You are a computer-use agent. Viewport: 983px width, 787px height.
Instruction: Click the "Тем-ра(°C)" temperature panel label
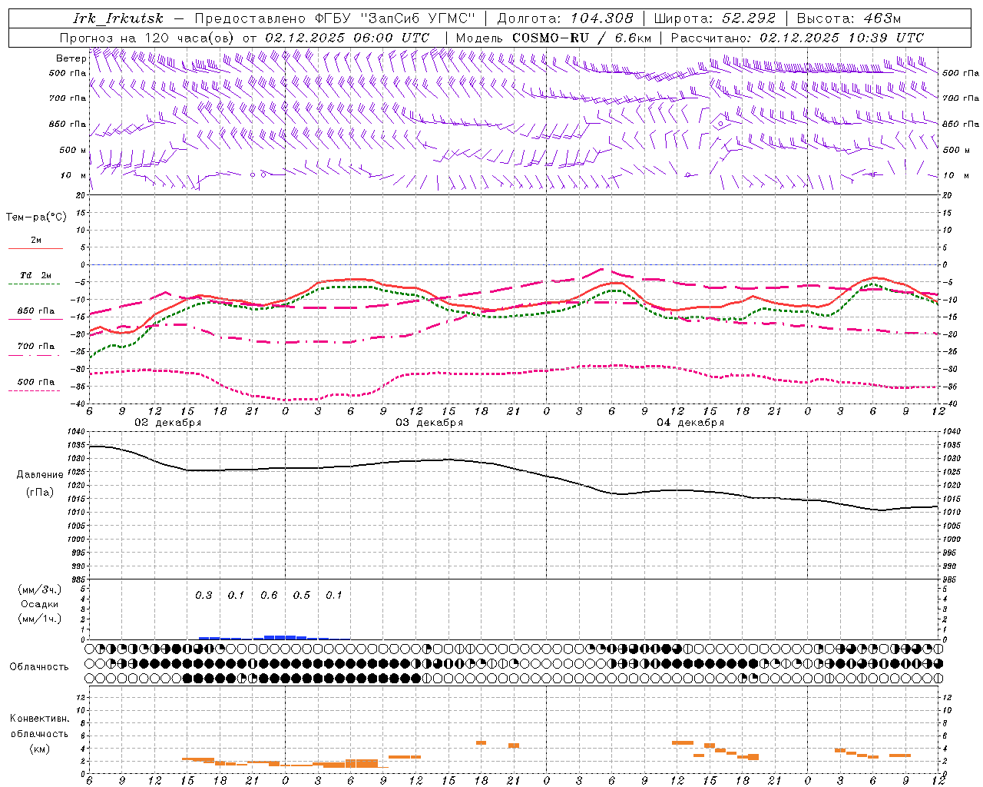(36, 218)
